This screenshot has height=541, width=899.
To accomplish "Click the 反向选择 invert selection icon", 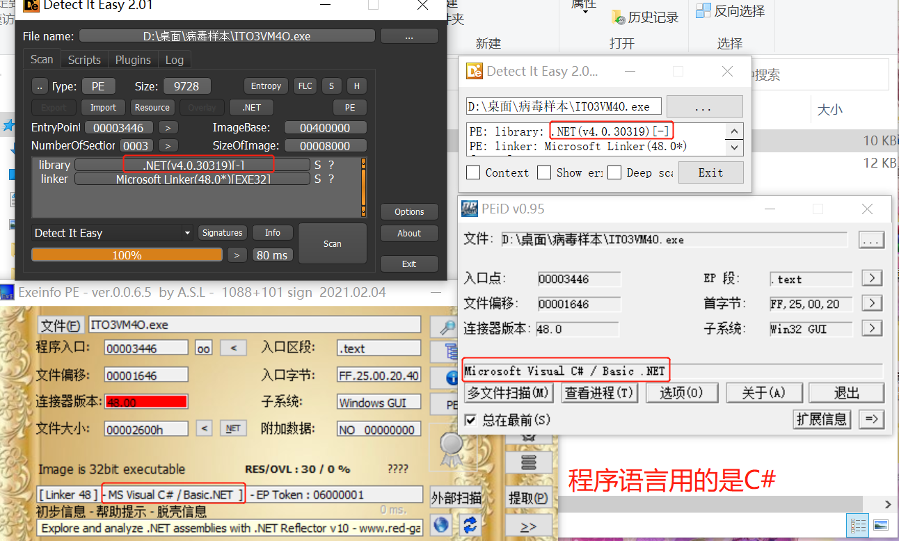I will point(703,10).
